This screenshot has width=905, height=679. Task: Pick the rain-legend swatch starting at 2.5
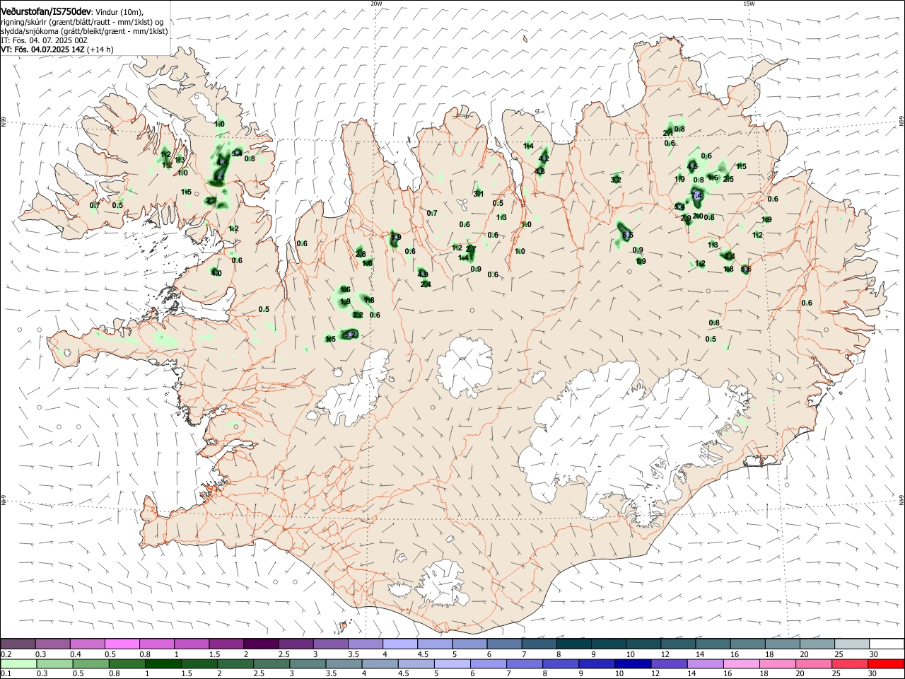pos(271,664)
